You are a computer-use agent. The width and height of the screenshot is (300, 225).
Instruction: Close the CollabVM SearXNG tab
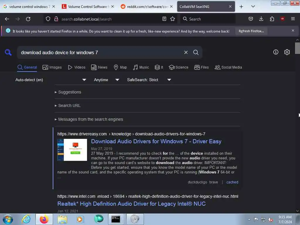tap(230, 6)
